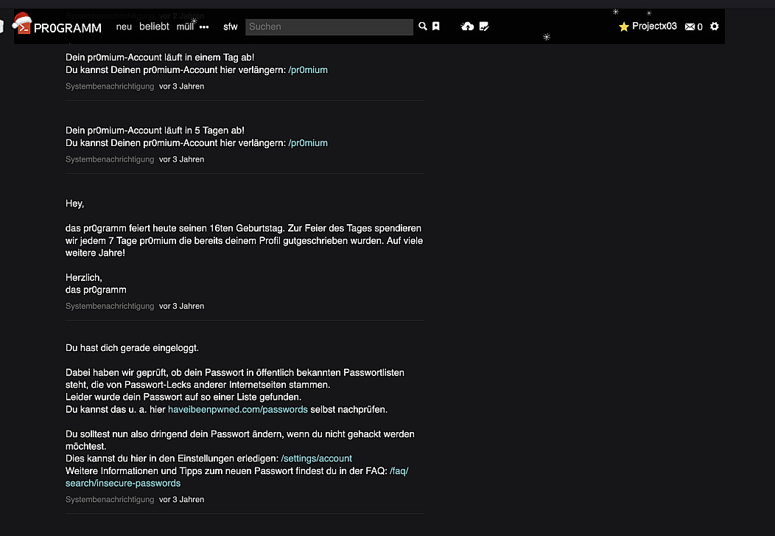Follow the /settings/account link
The height and width of the screenshot is (536, 775).
click(x=316, y=458)
